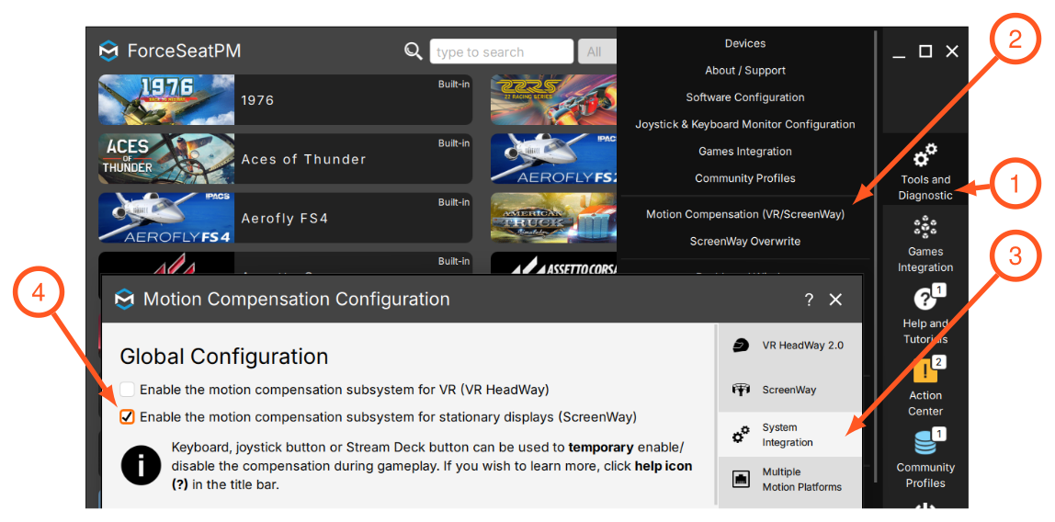Choose Devices from the tools menu
This screenshot has height=522, width=1055.
tap(744, 43)
